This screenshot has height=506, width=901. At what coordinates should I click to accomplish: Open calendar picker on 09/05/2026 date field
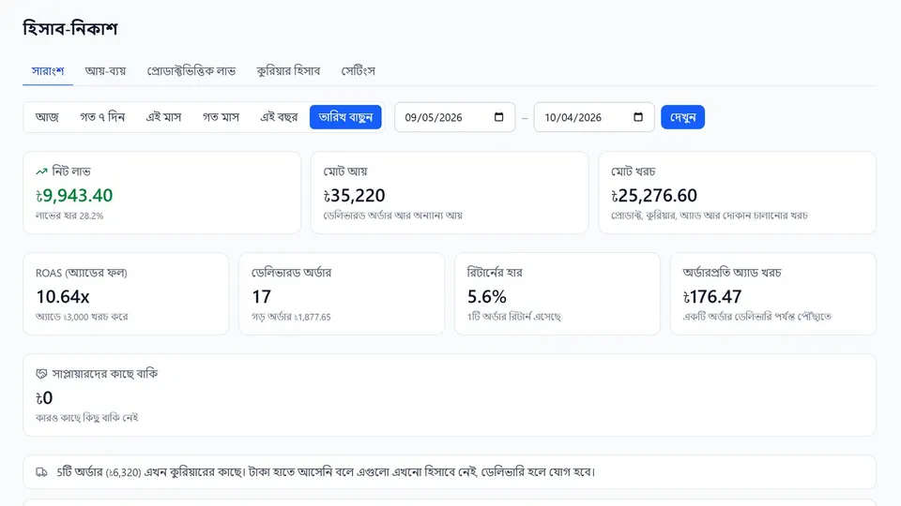coord(498,117)
